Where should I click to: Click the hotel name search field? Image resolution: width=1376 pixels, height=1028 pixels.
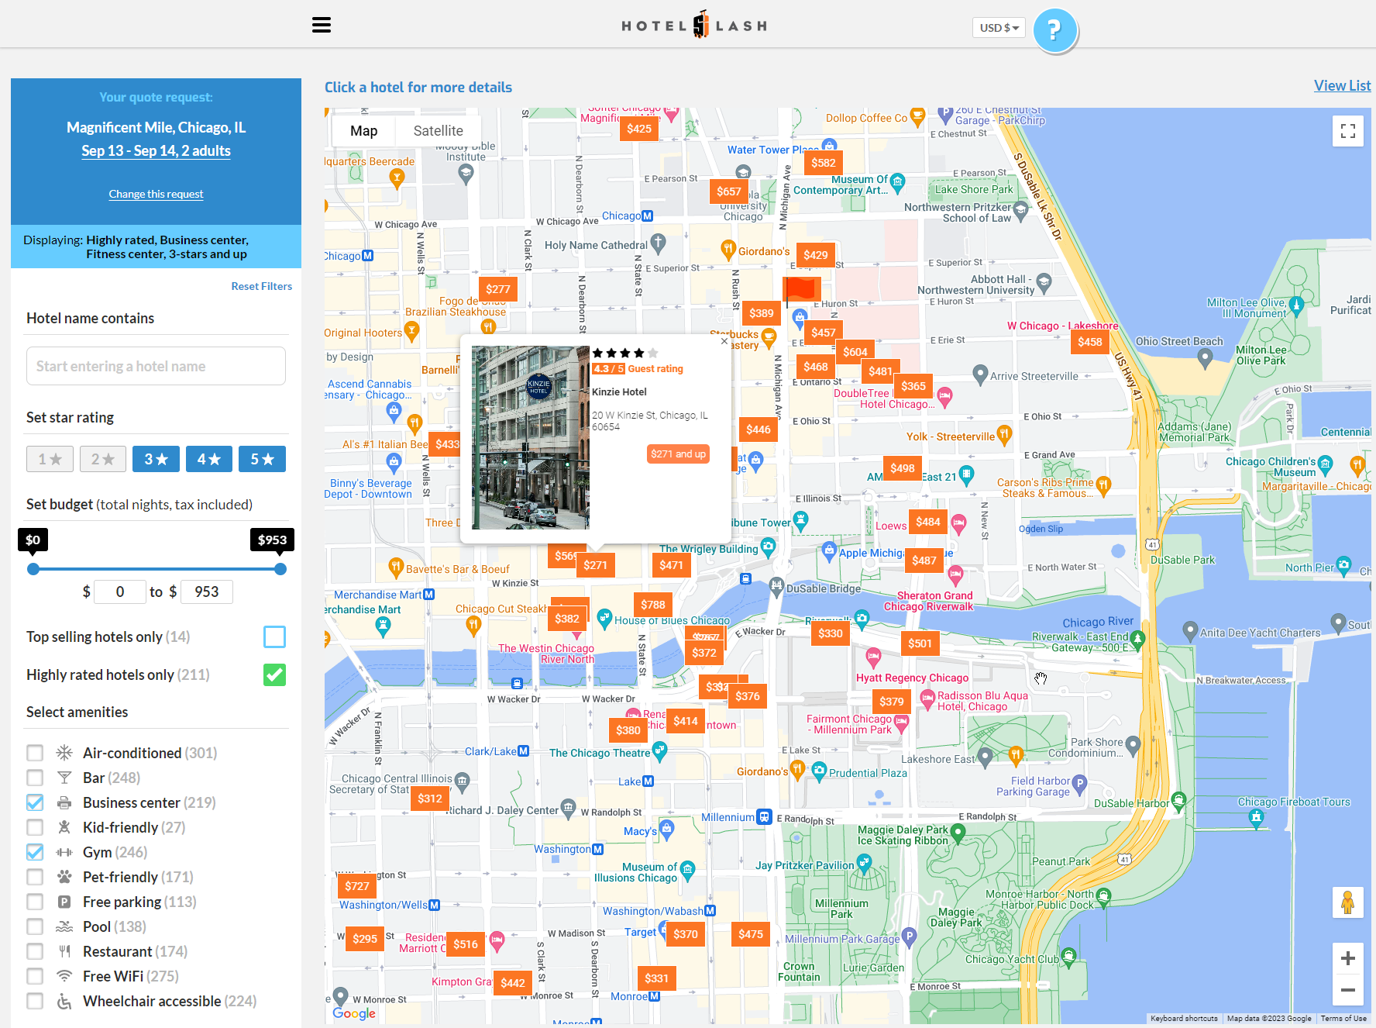[x=155, y=365]
